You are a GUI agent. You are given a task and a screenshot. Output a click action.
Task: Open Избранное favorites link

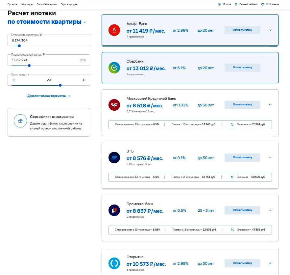(273, 5)
